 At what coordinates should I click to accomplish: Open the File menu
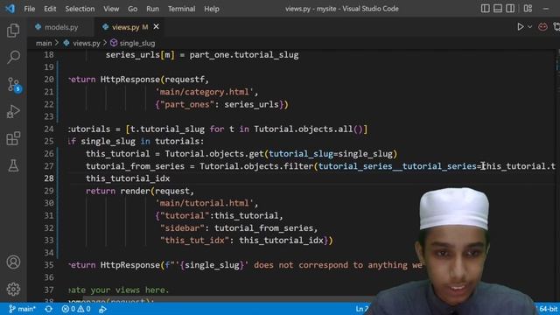[x=29, y=9]
